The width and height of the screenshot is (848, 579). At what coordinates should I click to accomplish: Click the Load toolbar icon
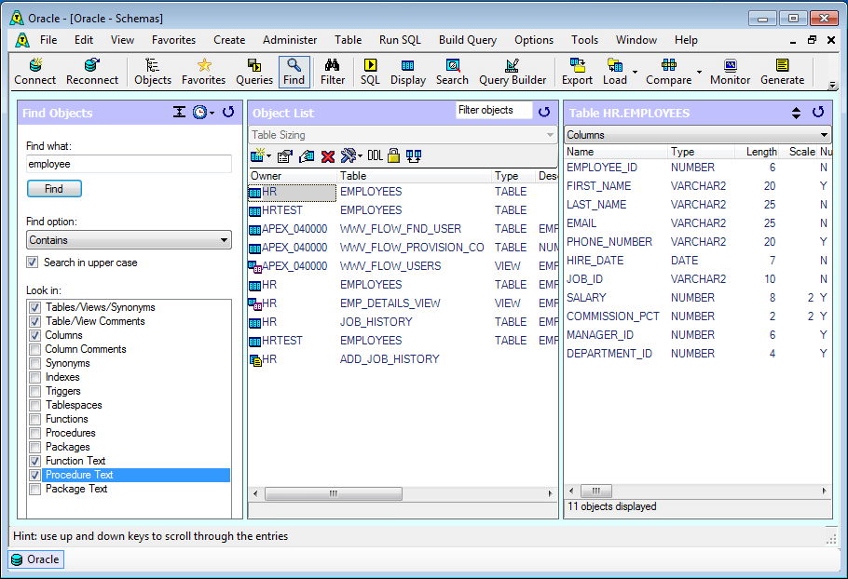click(x=615, y=72)
